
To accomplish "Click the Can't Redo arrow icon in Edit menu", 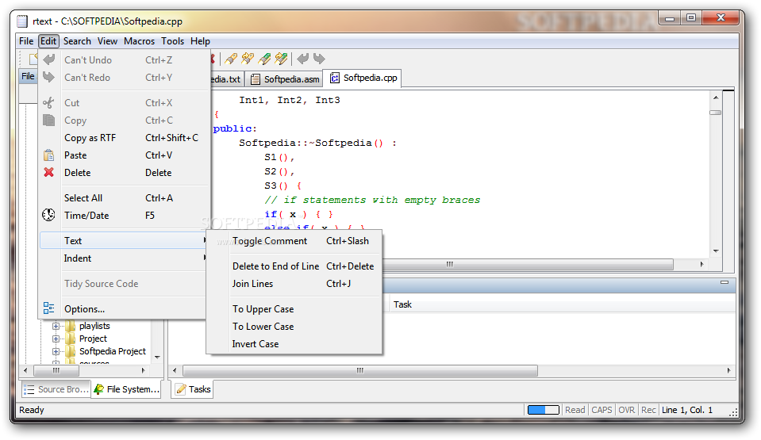I will coord(49,77).
